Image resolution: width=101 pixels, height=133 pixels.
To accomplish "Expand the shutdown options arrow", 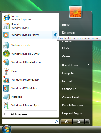I will (87, 122).
